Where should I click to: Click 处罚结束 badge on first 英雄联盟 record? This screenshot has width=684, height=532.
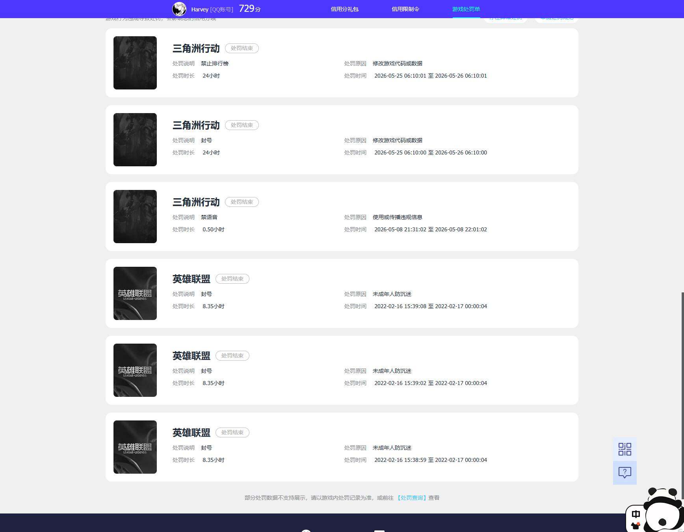click(x=232, y=279)
